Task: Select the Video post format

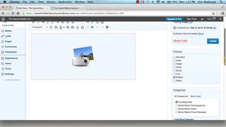Action: click(174, 67)
